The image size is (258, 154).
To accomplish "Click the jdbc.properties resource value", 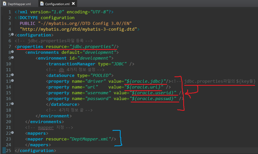I will coord(91,47).
